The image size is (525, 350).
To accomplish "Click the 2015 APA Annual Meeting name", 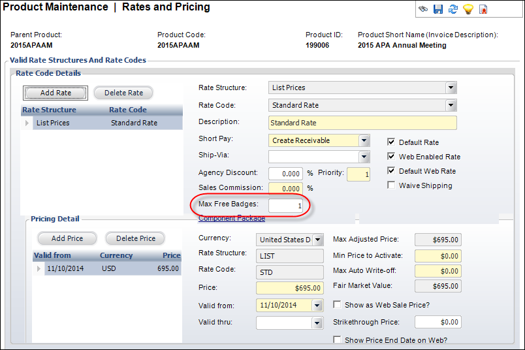I will click(x=402, y=45).
